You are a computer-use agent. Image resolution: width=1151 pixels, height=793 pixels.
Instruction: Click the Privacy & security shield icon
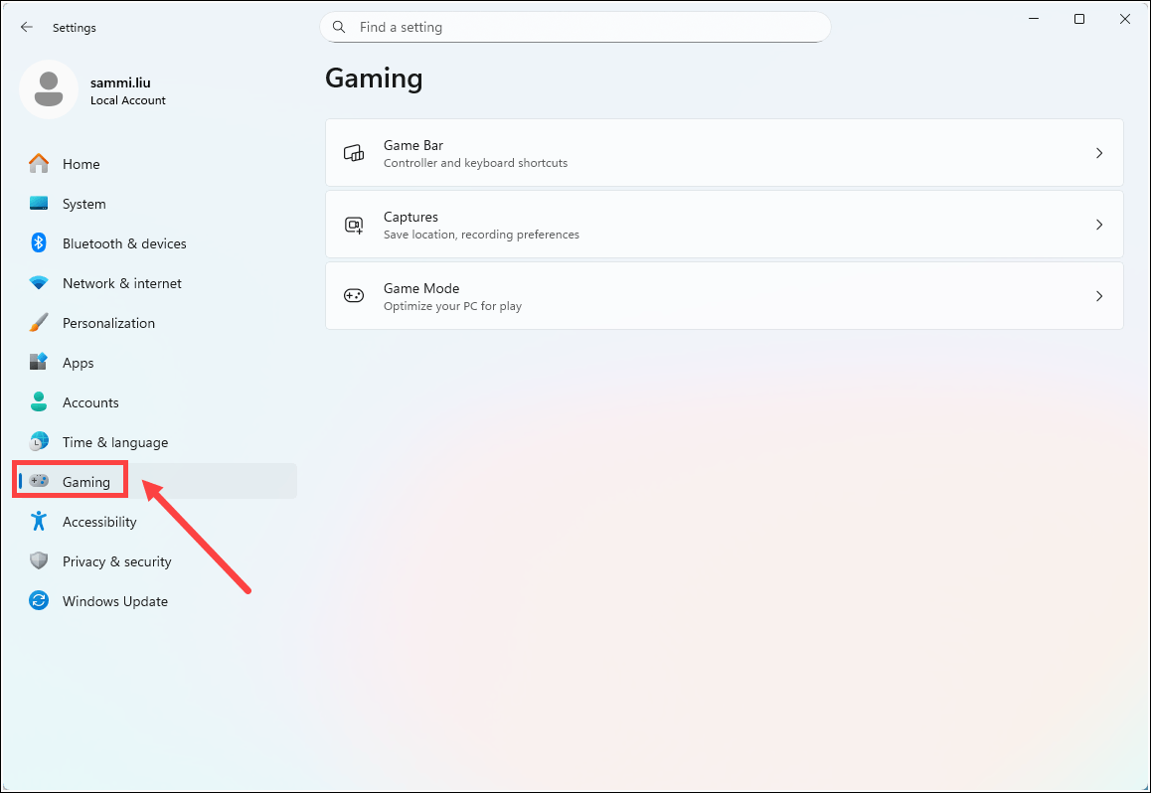click(x=39, y=561)
